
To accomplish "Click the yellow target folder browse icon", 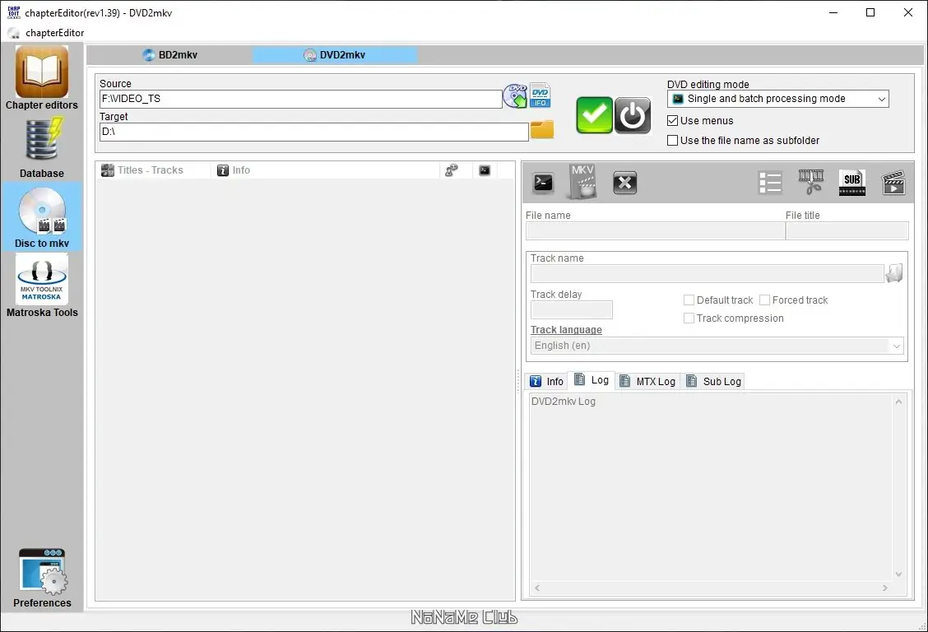I will point(541,129).
